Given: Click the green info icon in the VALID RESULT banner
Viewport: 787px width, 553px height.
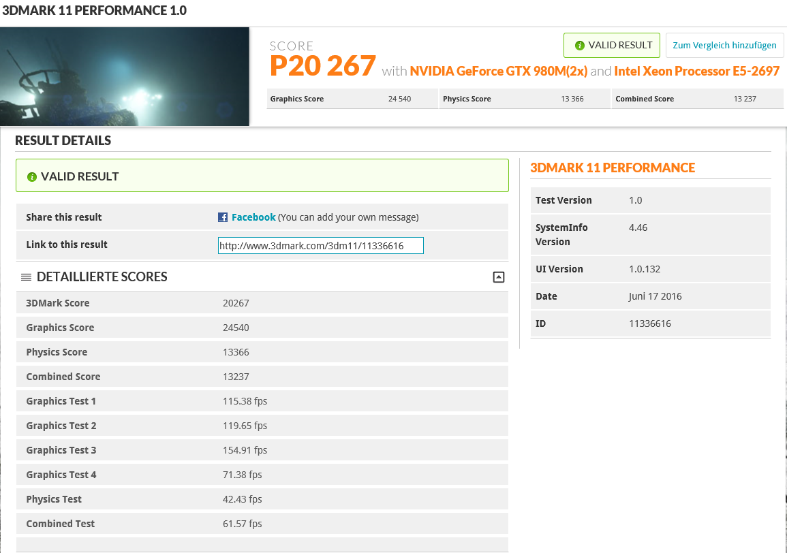Looking at the screenshot, I should point(32,176).
